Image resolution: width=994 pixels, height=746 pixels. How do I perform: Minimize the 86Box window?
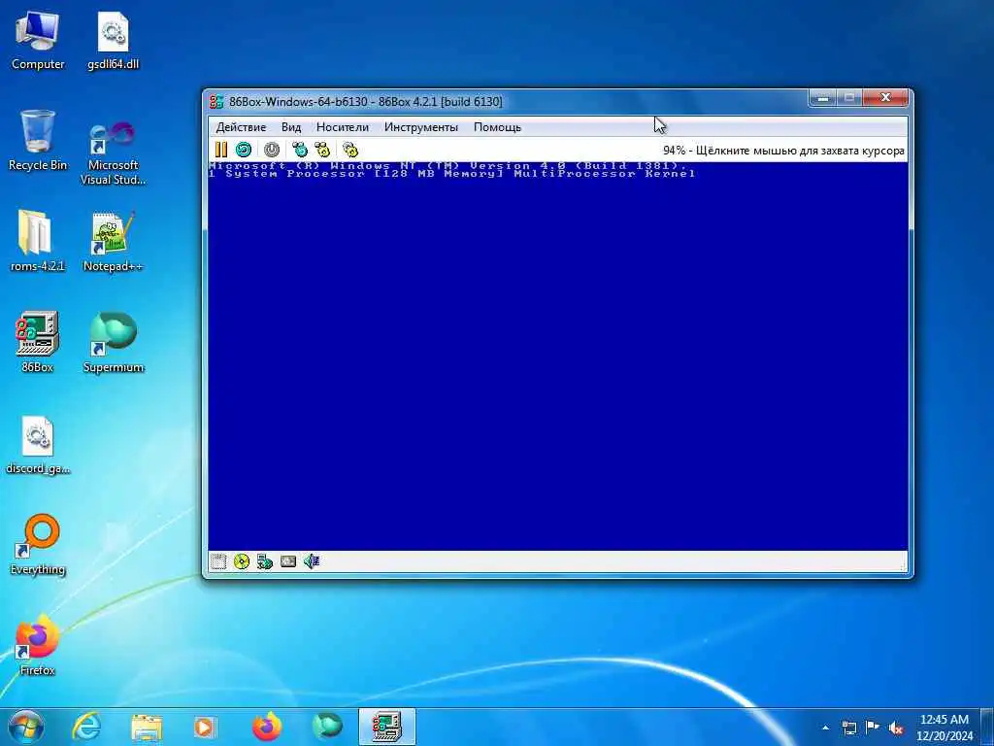click(x=823, y=98)
